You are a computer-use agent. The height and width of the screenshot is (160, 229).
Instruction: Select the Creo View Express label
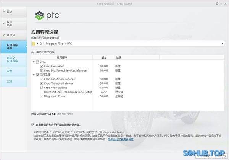coord(55,88)
